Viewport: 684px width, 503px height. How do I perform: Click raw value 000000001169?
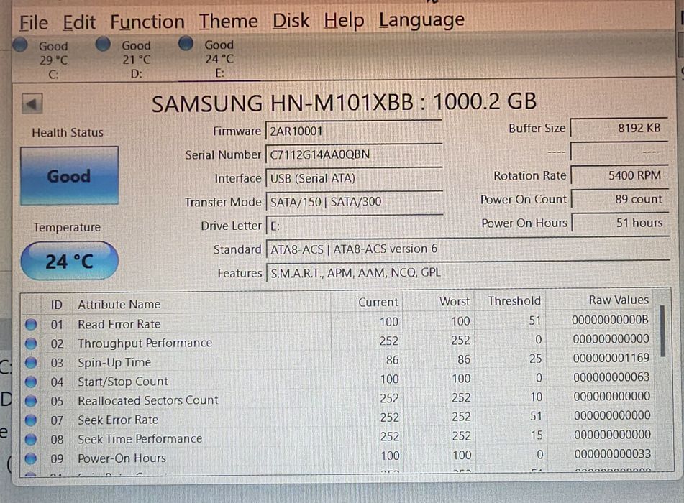[611, 358]
